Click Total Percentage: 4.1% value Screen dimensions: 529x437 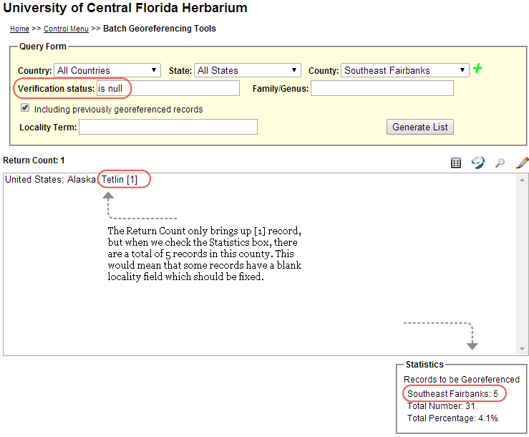click(452, 418)
